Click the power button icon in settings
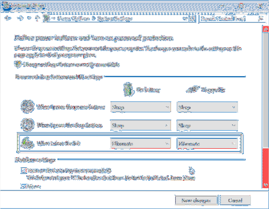 tap(27, 107)
